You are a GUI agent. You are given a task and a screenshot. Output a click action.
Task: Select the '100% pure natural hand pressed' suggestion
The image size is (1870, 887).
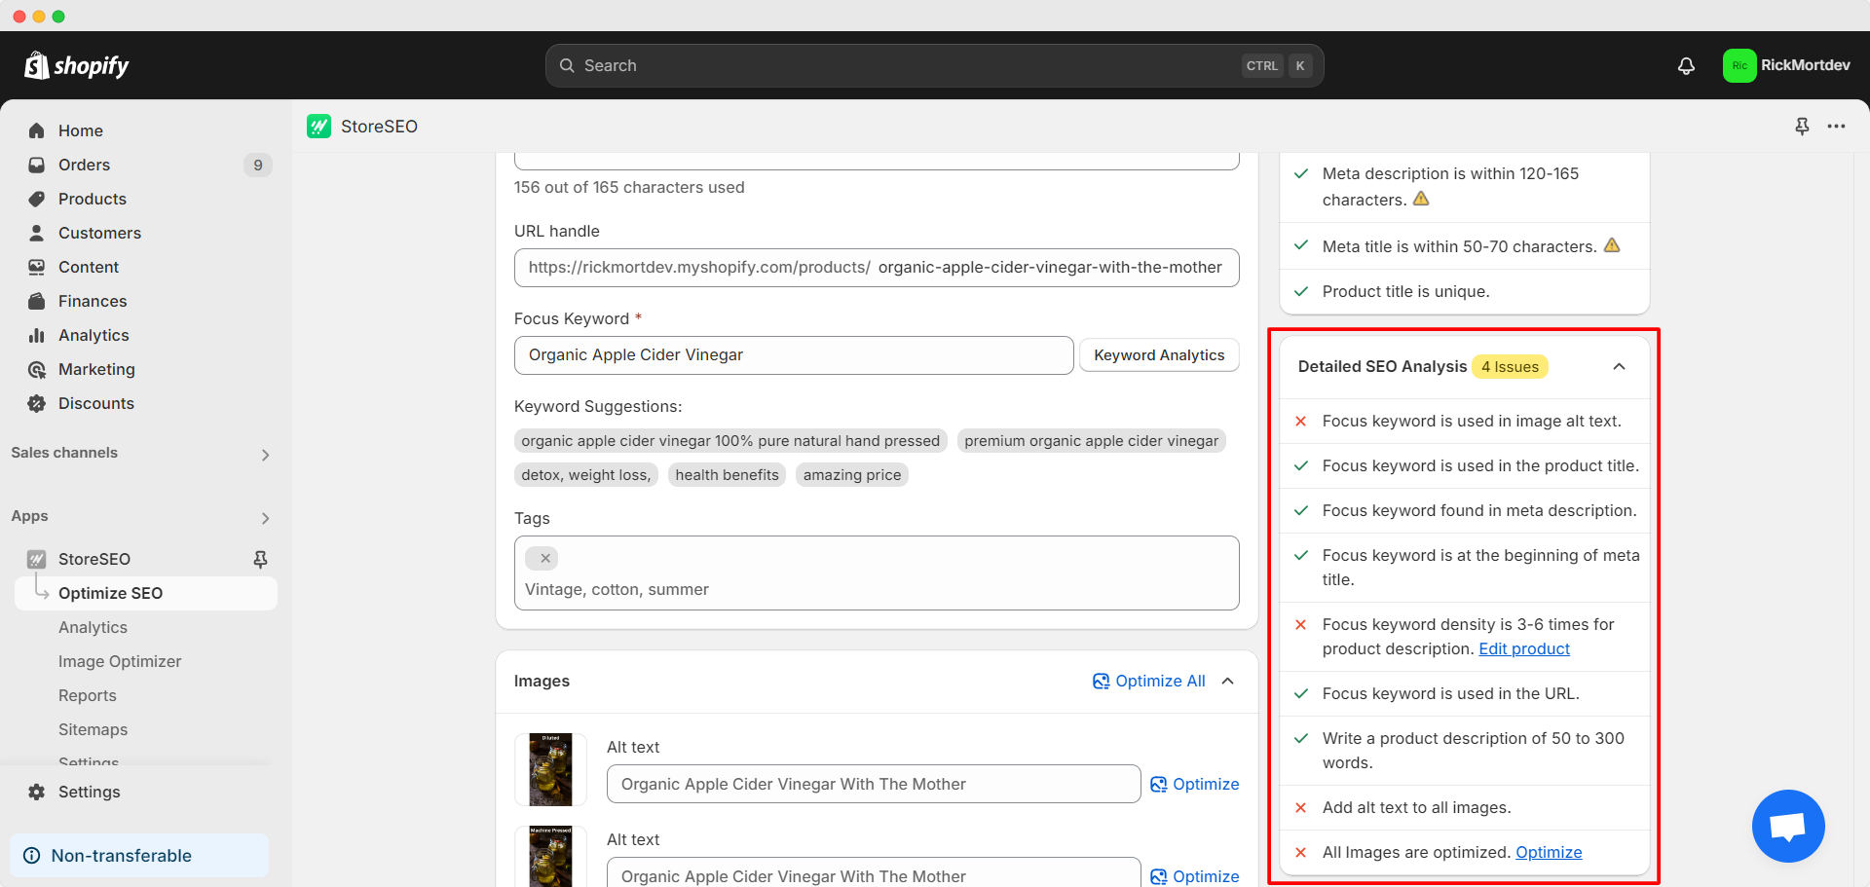coord(730,441)
